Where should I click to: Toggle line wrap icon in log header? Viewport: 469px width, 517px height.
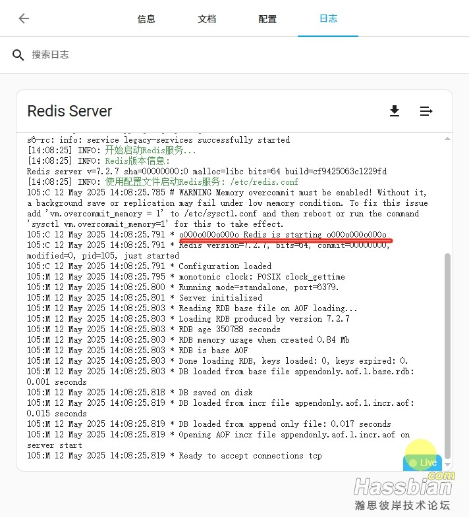click(426, 111)
